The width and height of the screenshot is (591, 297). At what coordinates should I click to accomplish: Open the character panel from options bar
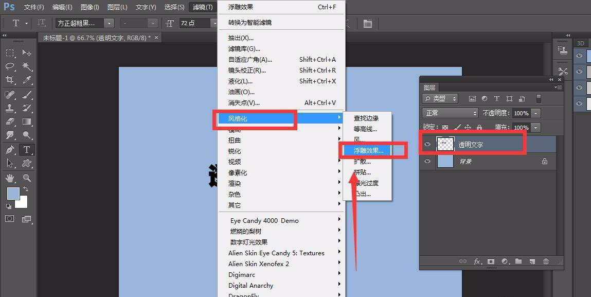click(367, 23)
